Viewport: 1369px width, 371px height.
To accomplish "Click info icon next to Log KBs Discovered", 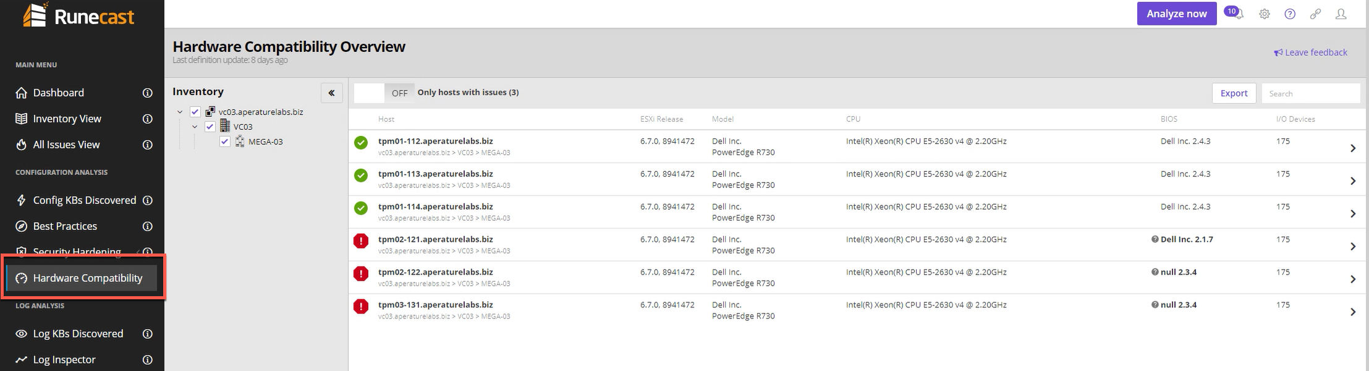I will click(x=148, y=334).
